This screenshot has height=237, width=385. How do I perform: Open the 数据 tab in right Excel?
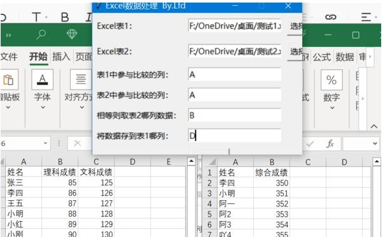[345, 57]
